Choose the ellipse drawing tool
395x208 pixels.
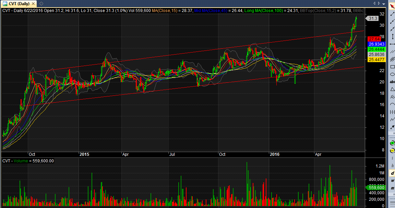click(x=392, y=74)
